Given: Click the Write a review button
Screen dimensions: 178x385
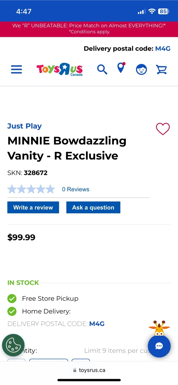Looking at the screenshot, I should [33, 207].
